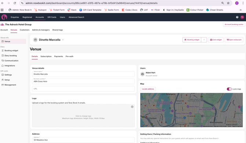Select the Details tab
The image size is (246, 143).
pos(35,56)
